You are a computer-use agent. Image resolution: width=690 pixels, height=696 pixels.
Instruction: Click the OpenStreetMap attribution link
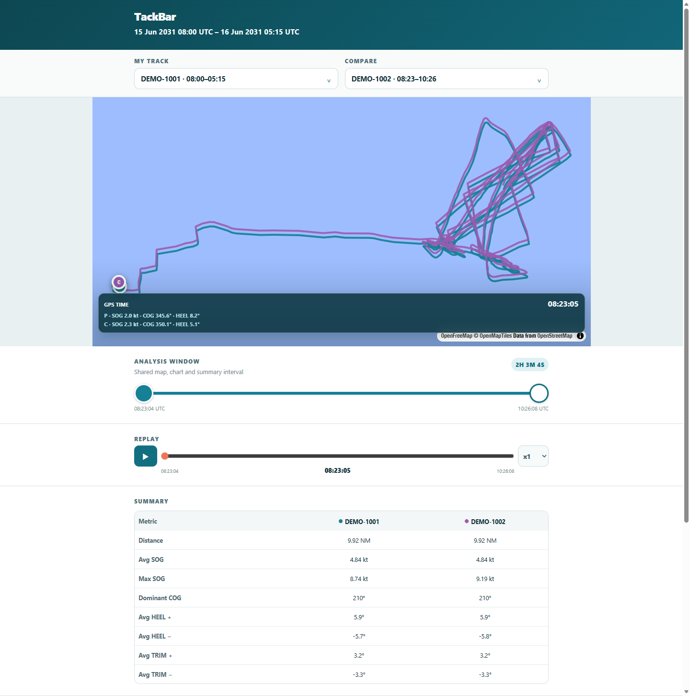point(554,336)
